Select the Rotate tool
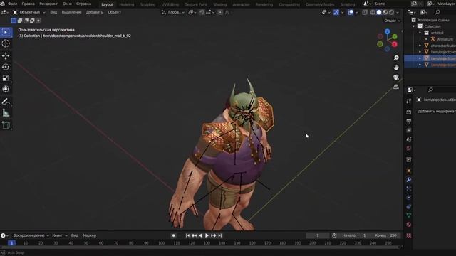The width and height of the screenshot is (456, 256). pyautogui.click(x=6, y=67)
